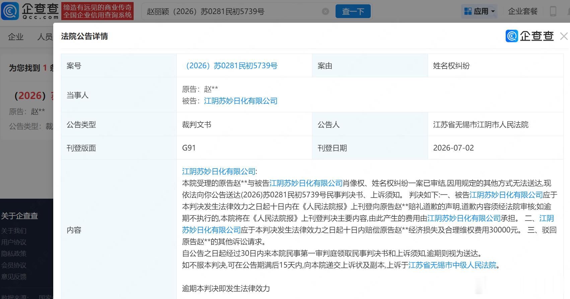Open 用户协议 footer link

point(13,242)
